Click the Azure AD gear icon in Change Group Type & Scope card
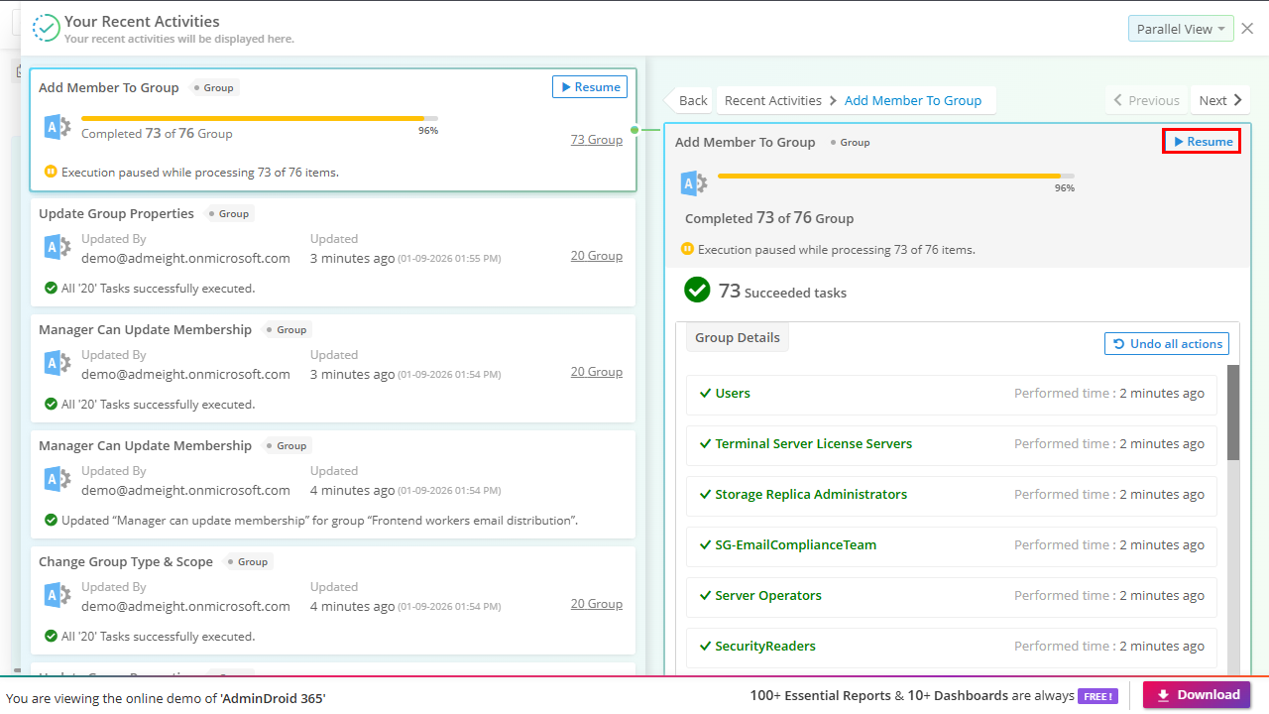This screenshot has height=714, width=1269. tap(58, 596)
